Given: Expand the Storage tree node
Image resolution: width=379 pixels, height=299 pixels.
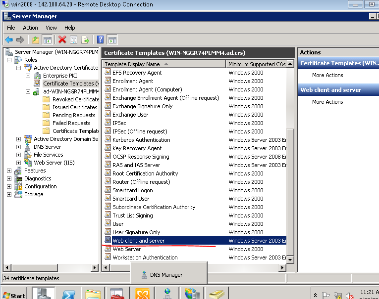Looking at the screenshot, I should coord(9,194).
